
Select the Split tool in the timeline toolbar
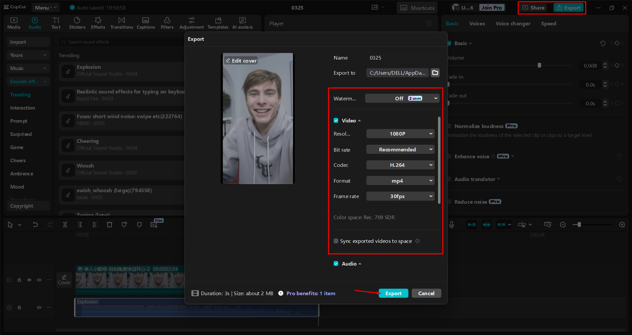pos(65,224)
